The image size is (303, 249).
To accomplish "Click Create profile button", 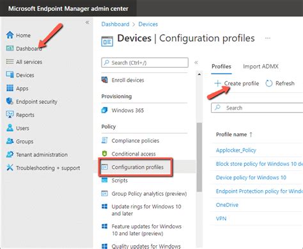I will [237, 83].
